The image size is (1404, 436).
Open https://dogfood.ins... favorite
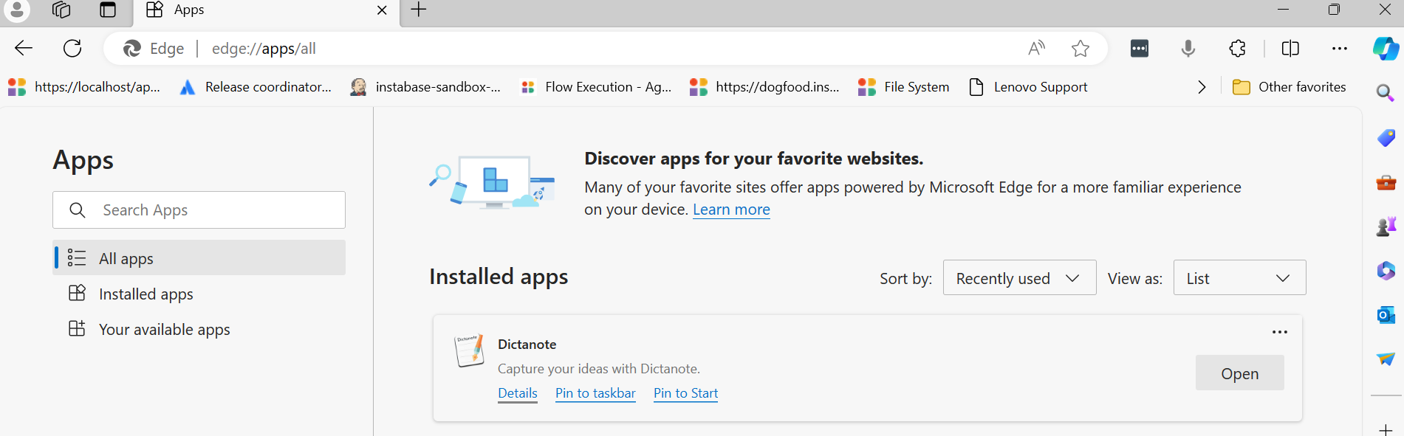pos(764,87)
